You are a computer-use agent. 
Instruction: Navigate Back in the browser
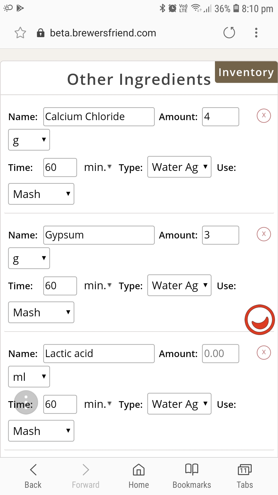click(x=33, y=476)
